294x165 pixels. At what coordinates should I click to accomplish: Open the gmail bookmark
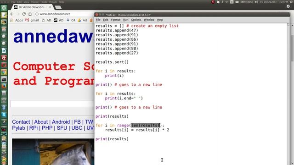(32, 20)
